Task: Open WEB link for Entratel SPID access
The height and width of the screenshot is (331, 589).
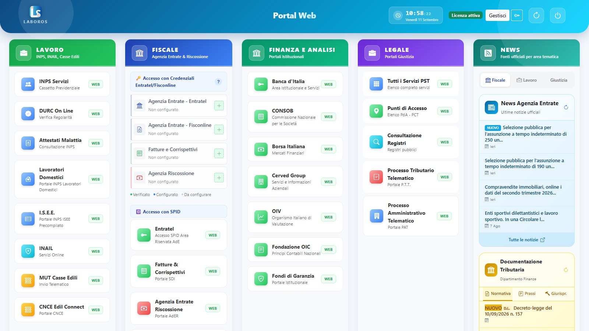Action: (x=213, y=235)
